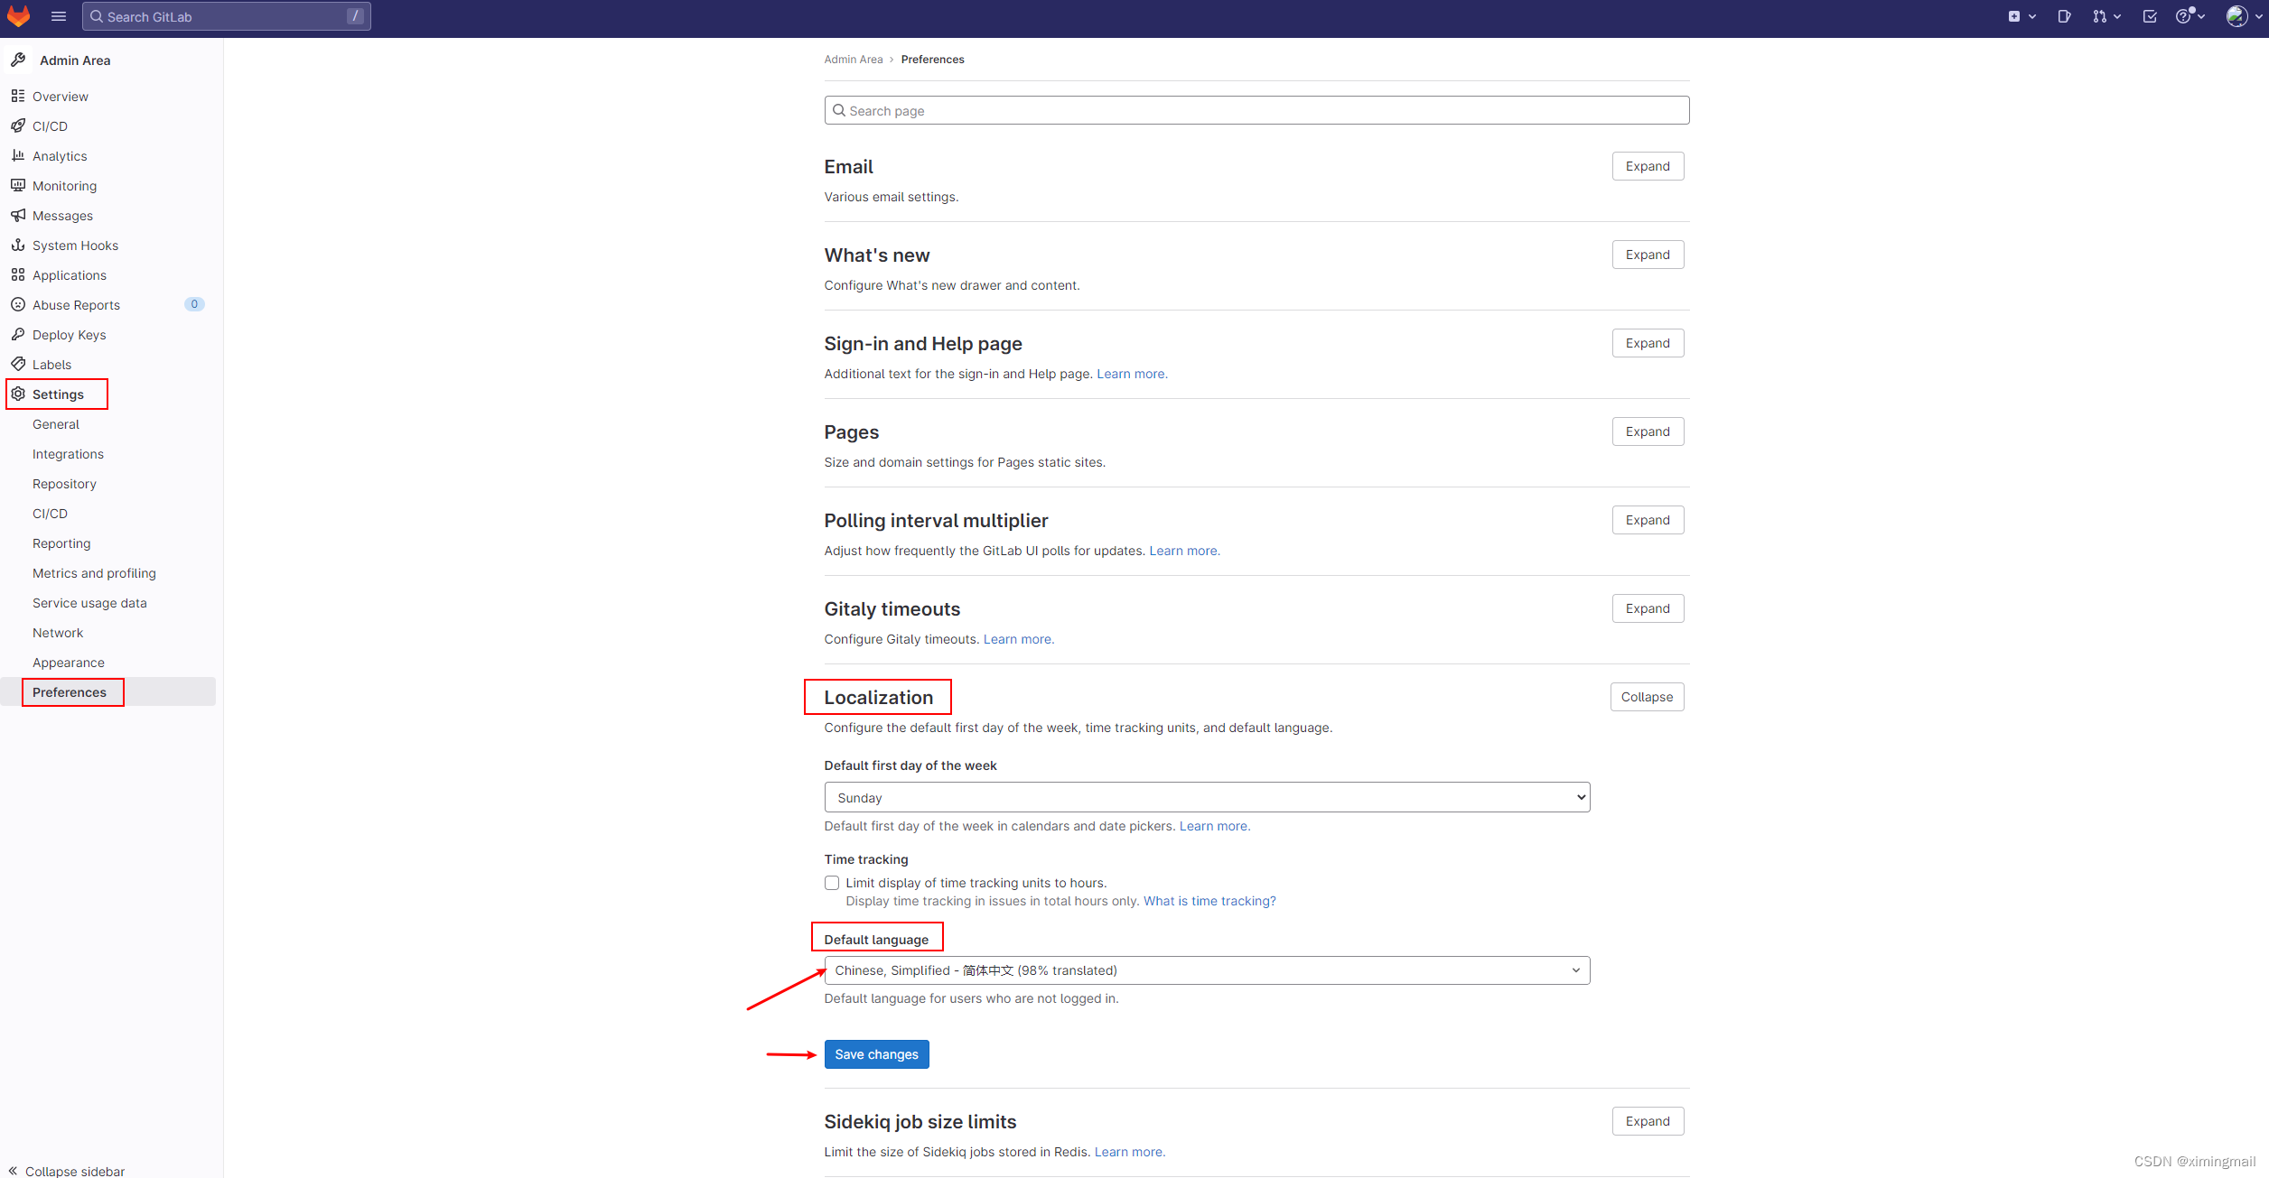Click the Labels tag icon

(18, 364)
